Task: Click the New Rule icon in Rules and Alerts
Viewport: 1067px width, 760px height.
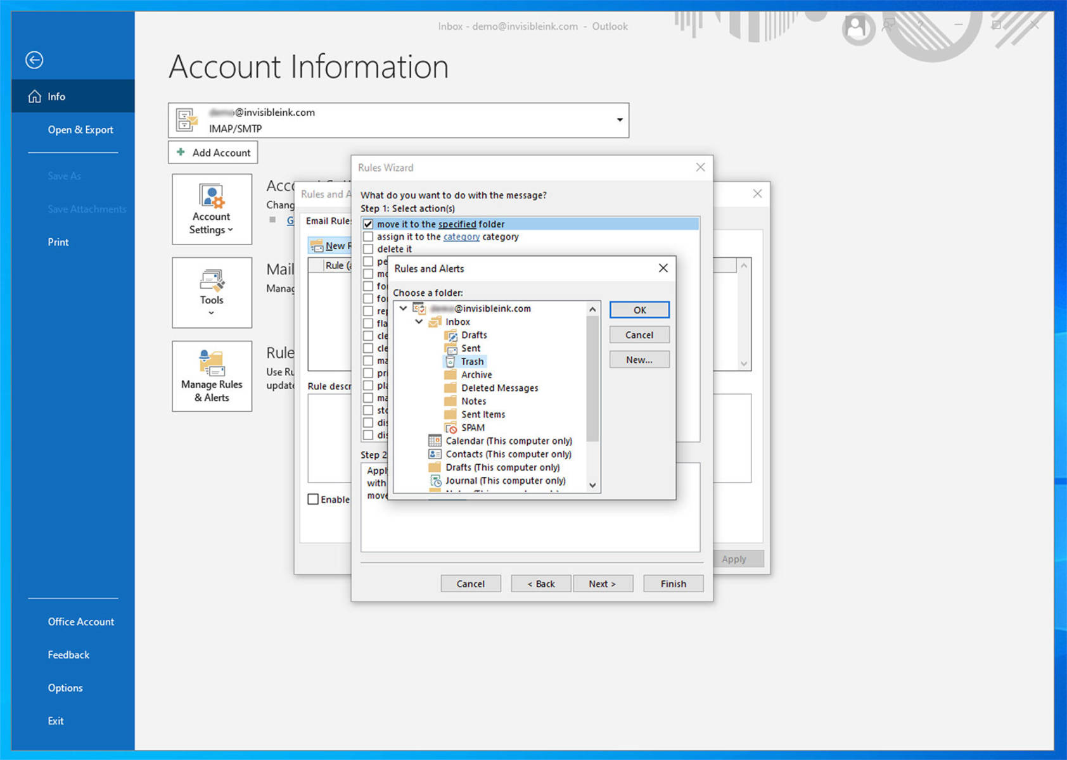Action: coord(317,246)
